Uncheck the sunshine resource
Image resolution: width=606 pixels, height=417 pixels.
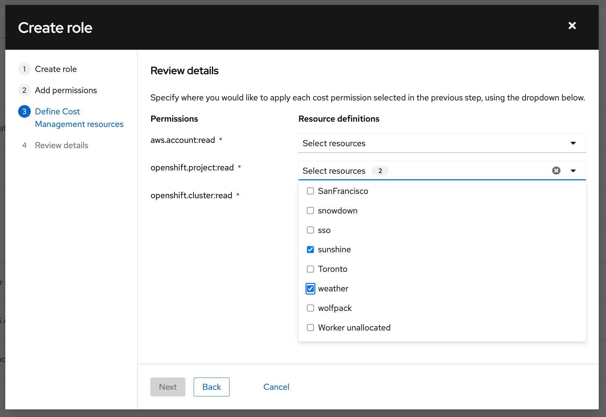(310, 250)
